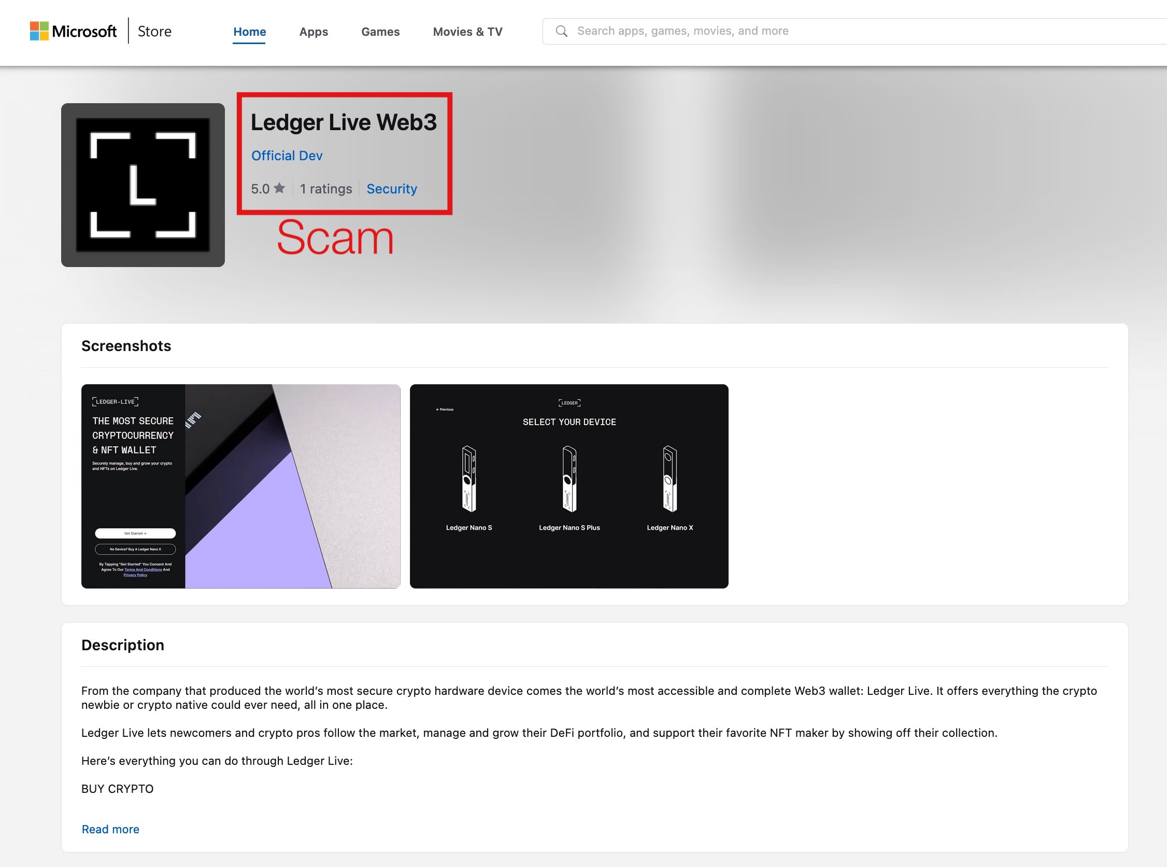Click the second device selection screenshot
Viewport: 1167px width, 867px height.
[x=569, y=486]
